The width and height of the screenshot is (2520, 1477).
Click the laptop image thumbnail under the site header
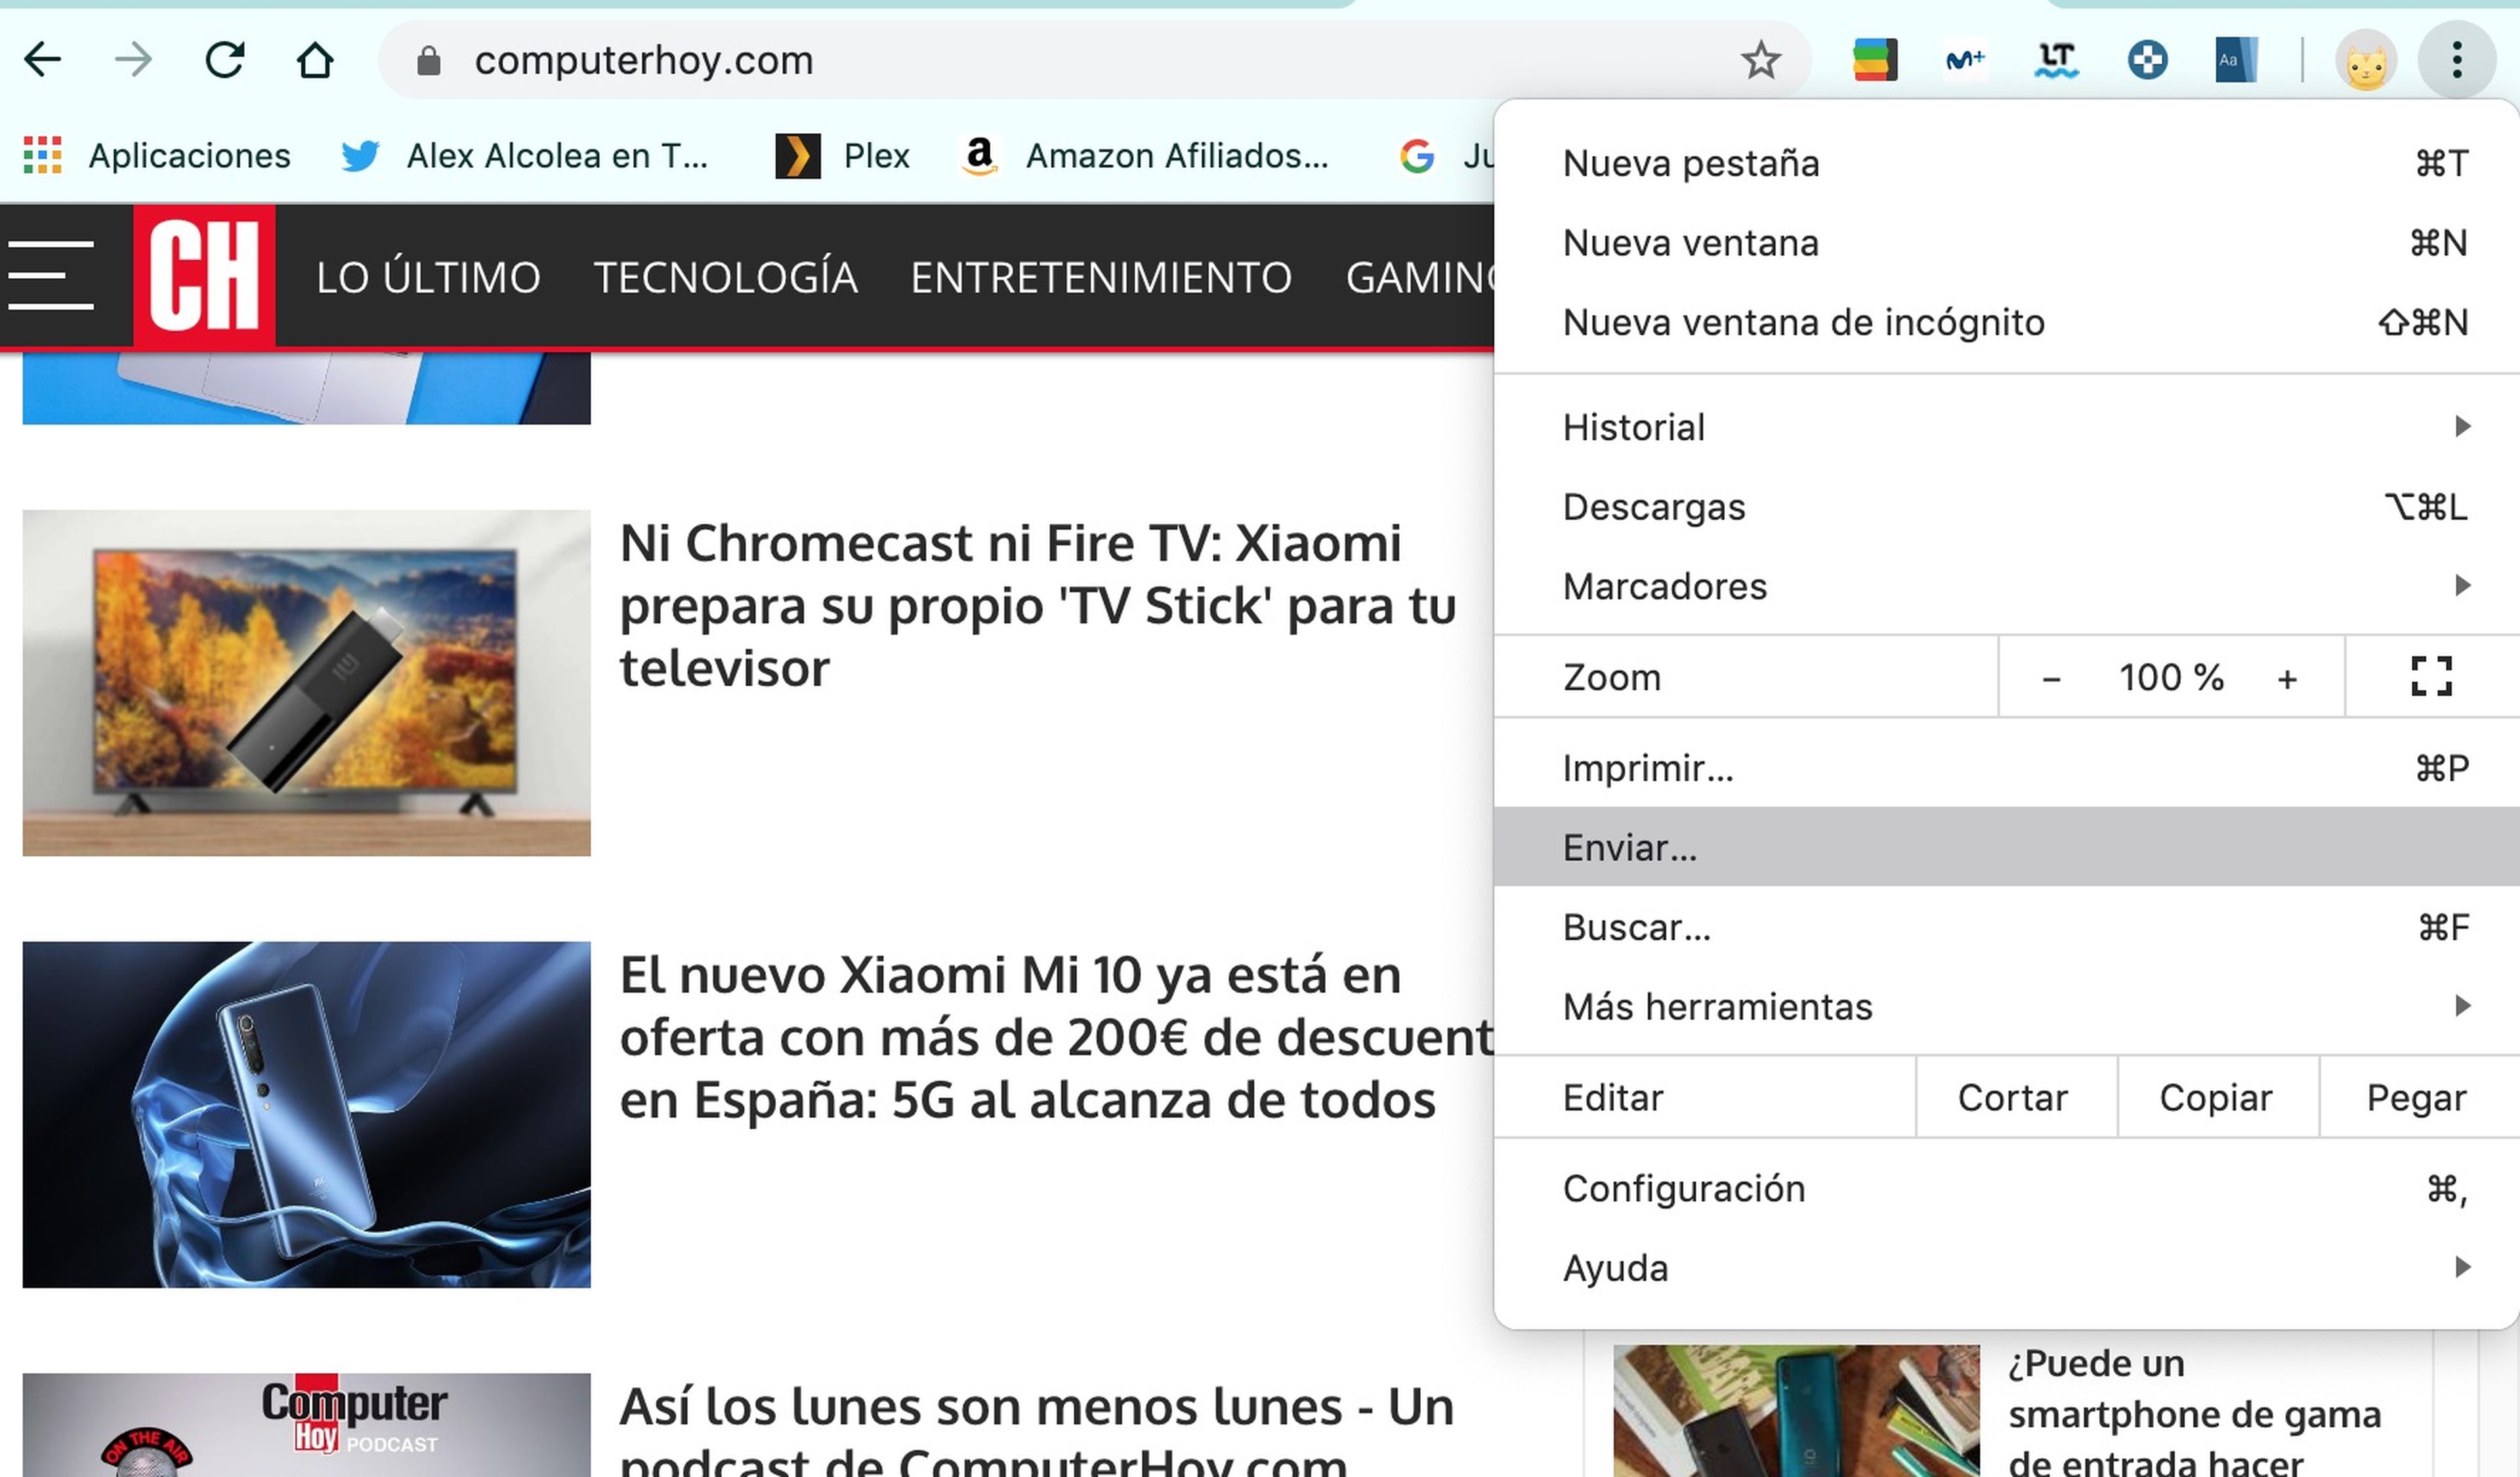click(306, 387)
